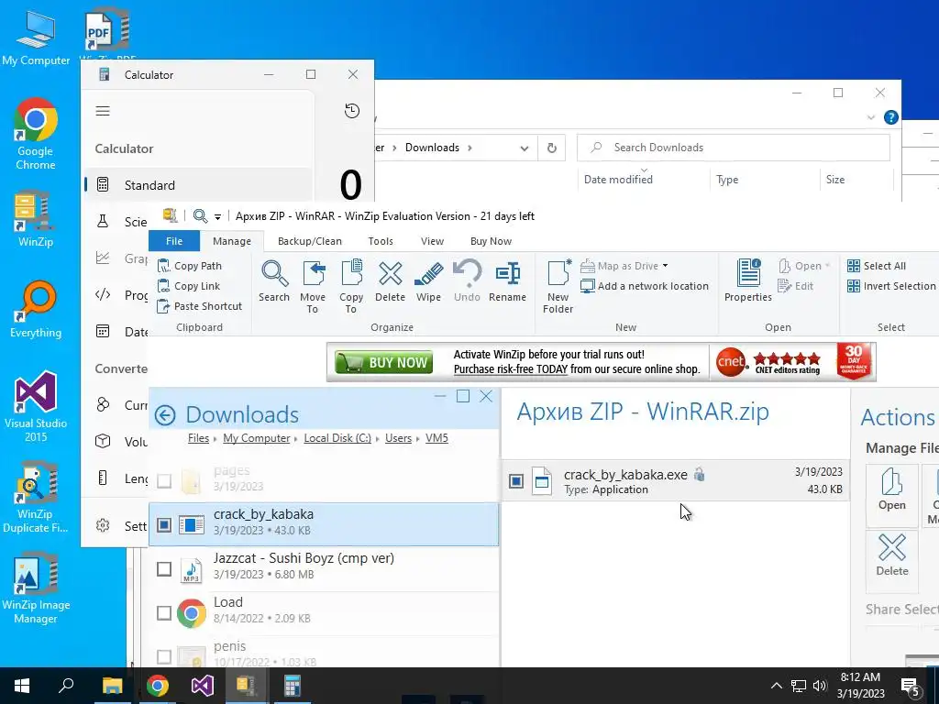
Task: Click the Search Downloads field
Action: (x=733, y=148)
